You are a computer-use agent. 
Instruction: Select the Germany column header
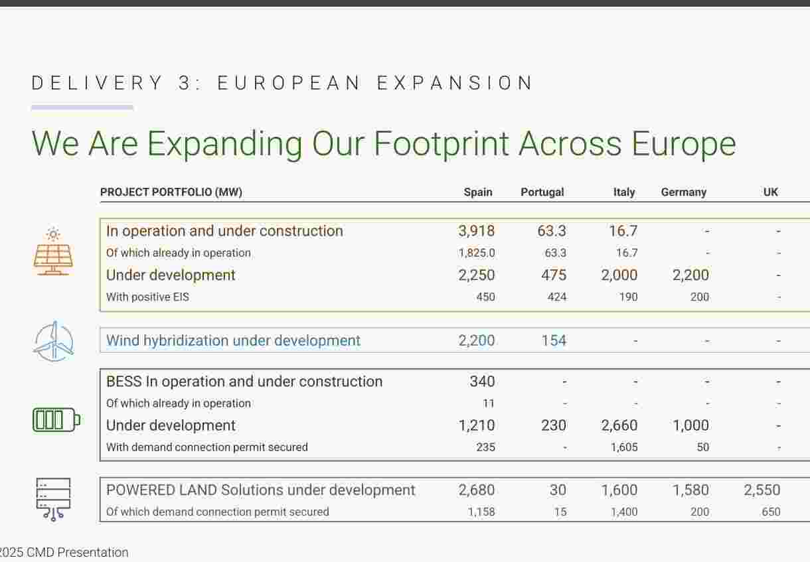(683, 192)
